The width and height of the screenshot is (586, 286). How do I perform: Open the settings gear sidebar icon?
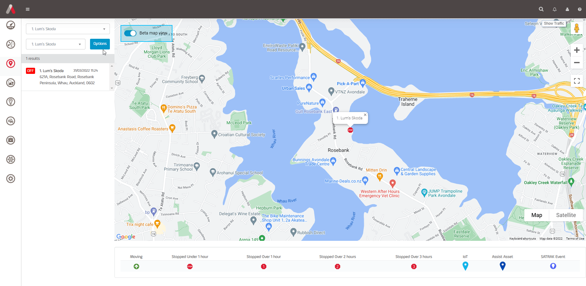tap(11, 179)
